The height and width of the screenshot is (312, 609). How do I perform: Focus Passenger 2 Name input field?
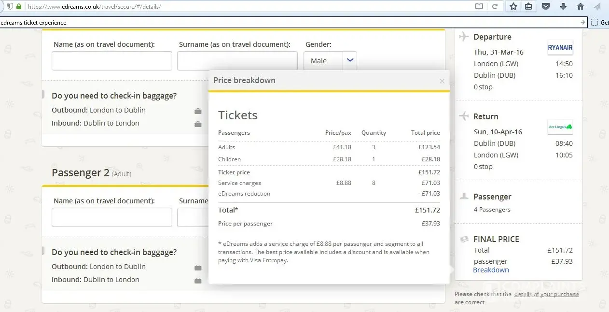112,217
